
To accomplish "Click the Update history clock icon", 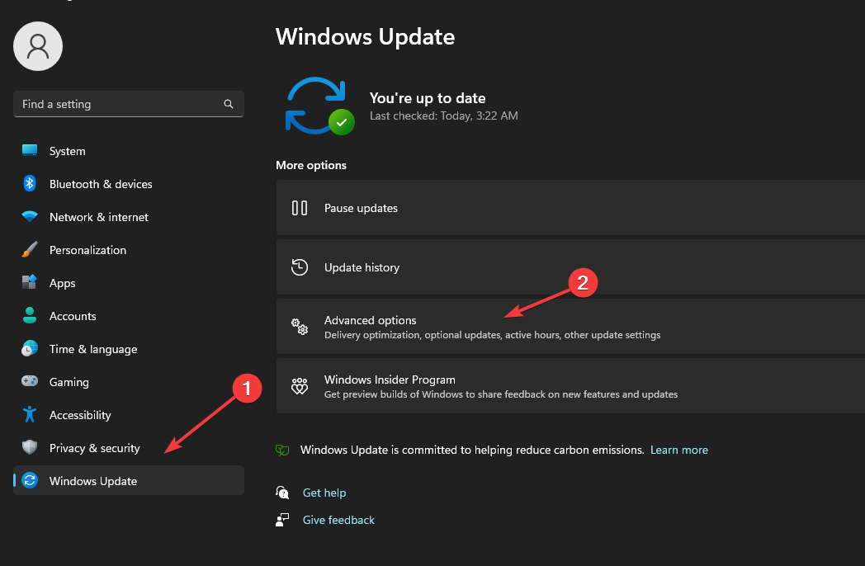I will (300, 267).
